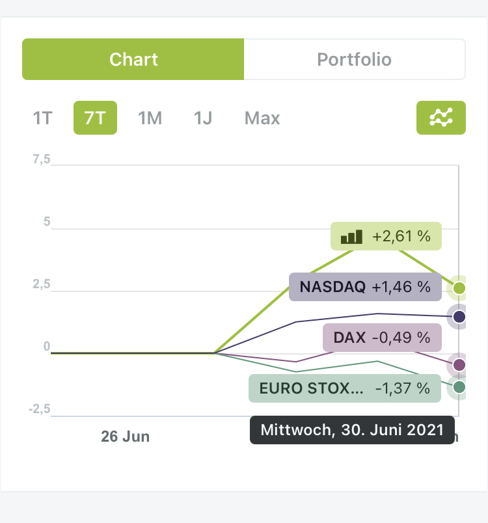Click the green portfolio data point marker
488x523 pixels.
[x=459, y=288]
